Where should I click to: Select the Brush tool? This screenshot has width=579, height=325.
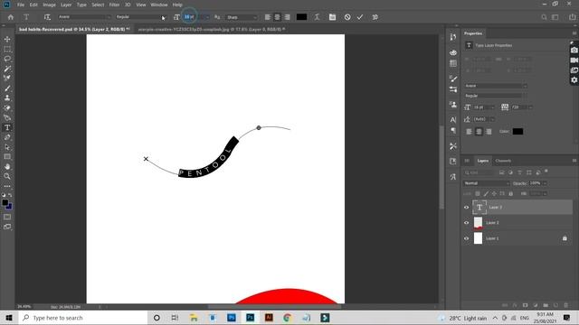7,88
